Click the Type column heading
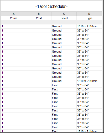 point(89,18)
